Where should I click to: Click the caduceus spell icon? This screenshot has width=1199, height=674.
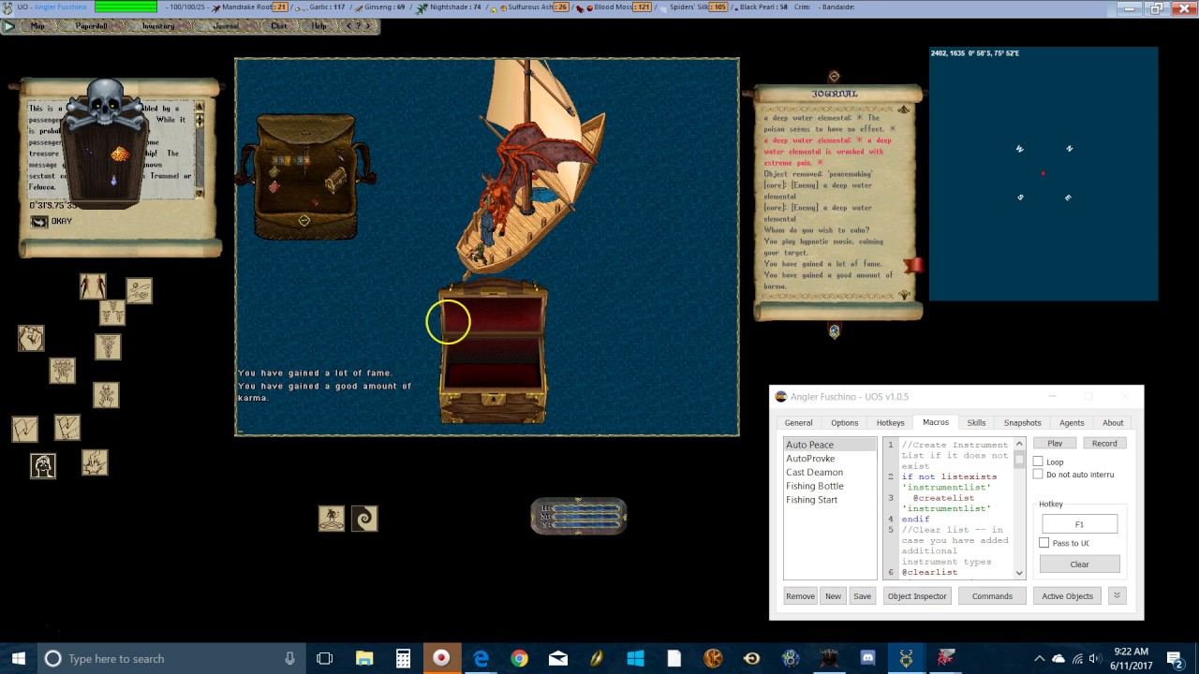[x=107, y=344]
